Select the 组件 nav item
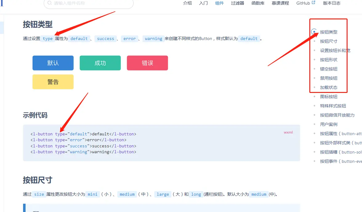 [219, 3]
